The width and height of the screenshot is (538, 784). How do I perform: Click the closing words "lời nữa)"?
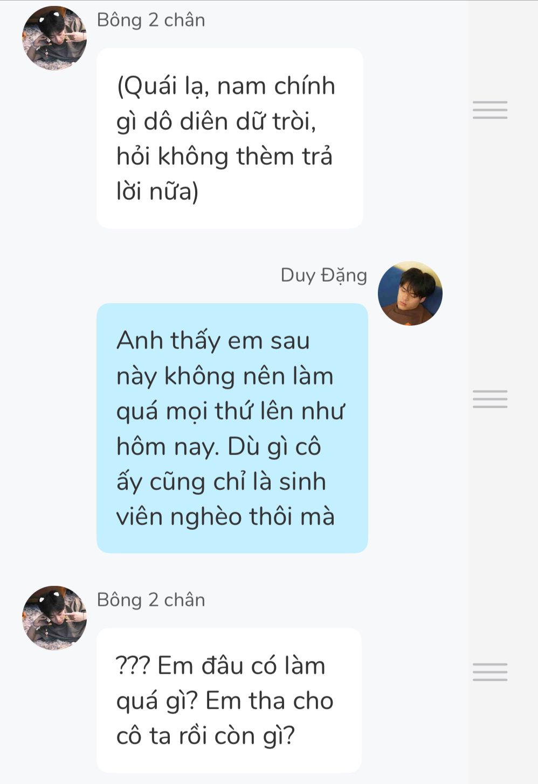[x=157, y=192]
